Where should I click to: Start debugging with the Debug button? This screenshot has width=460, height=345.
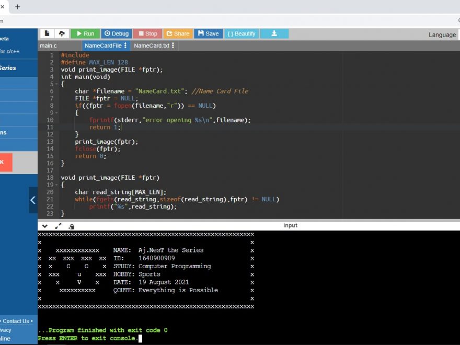point(116,33)
